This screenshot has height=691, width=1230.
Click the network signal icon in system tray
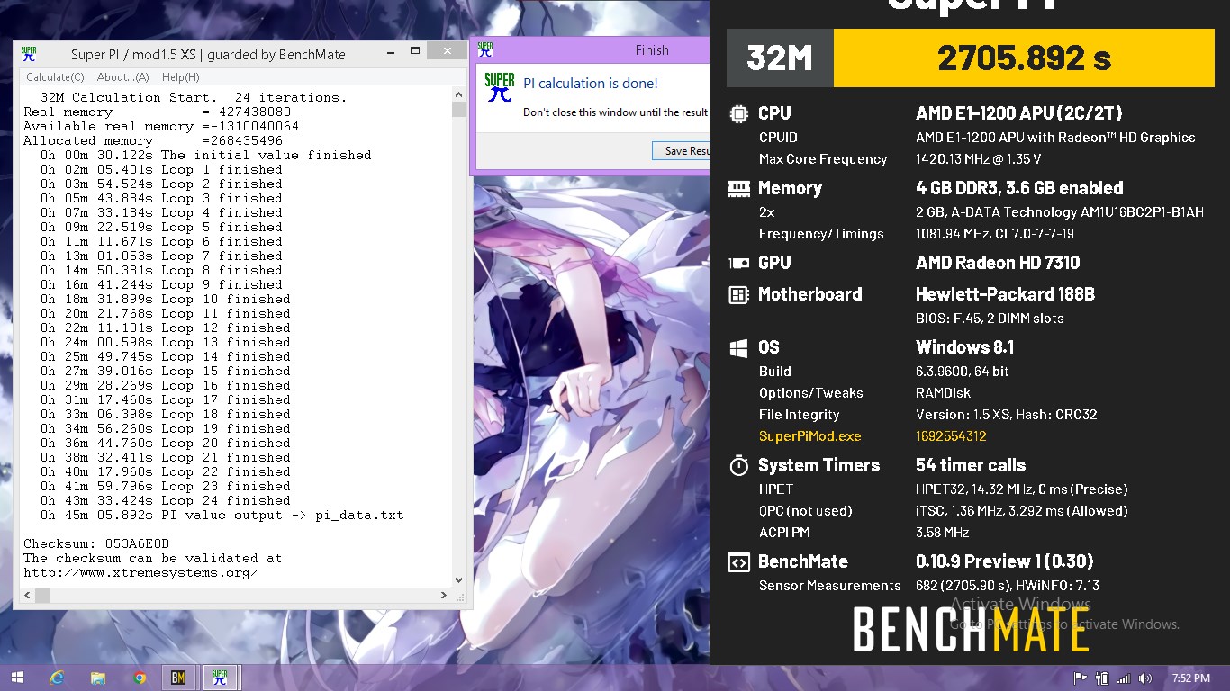pyautogui.click(x=1123, y=678)
